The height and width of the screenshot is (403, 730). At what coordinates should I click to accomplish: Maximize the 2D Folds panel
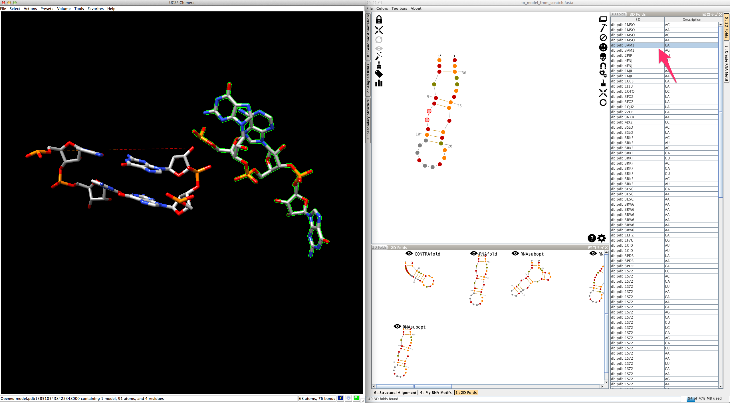click(x=594, y=248)
